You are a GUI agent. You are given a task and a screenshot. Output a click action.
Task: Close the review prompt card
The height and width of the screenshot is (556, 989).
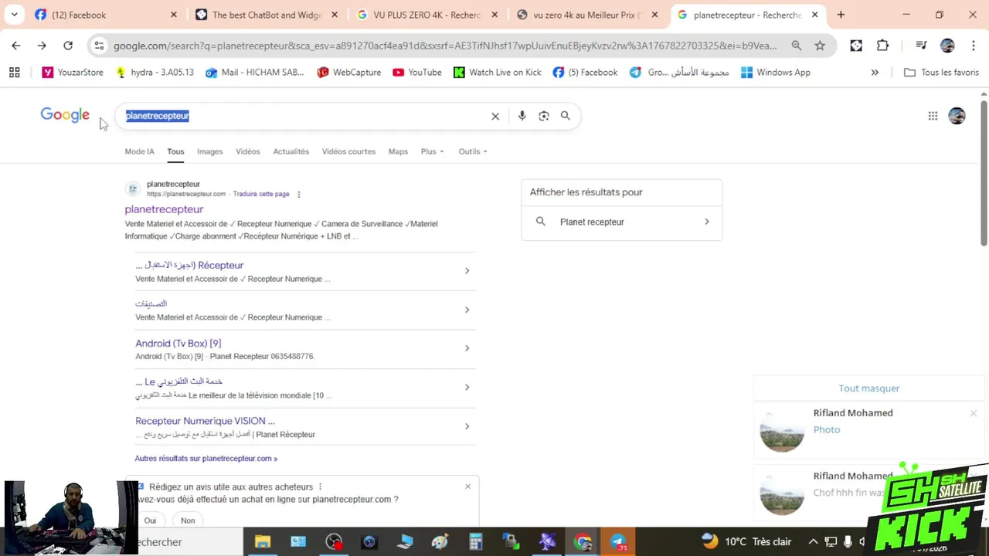click(467, 486)
